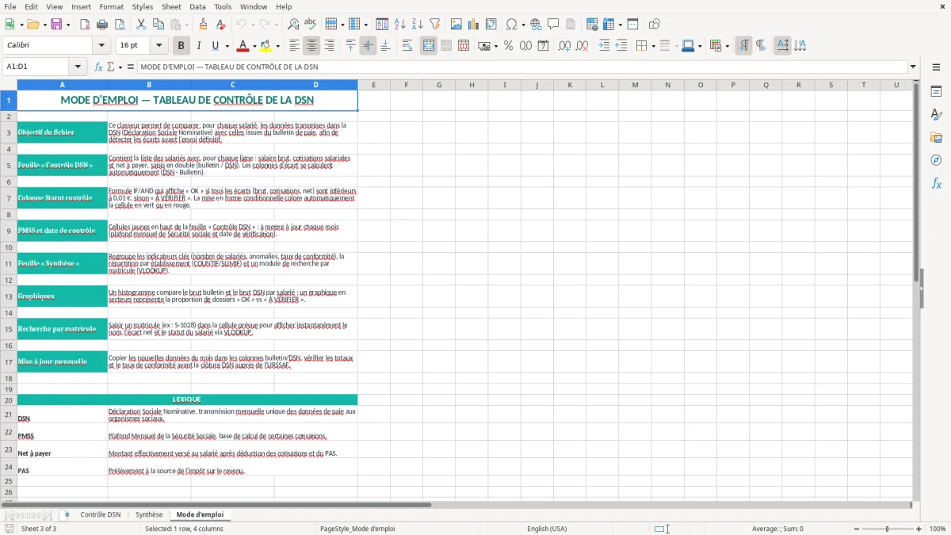Screen dimensions: 951x535
Task: Open the Styles menu
Action: coord(143,6)
